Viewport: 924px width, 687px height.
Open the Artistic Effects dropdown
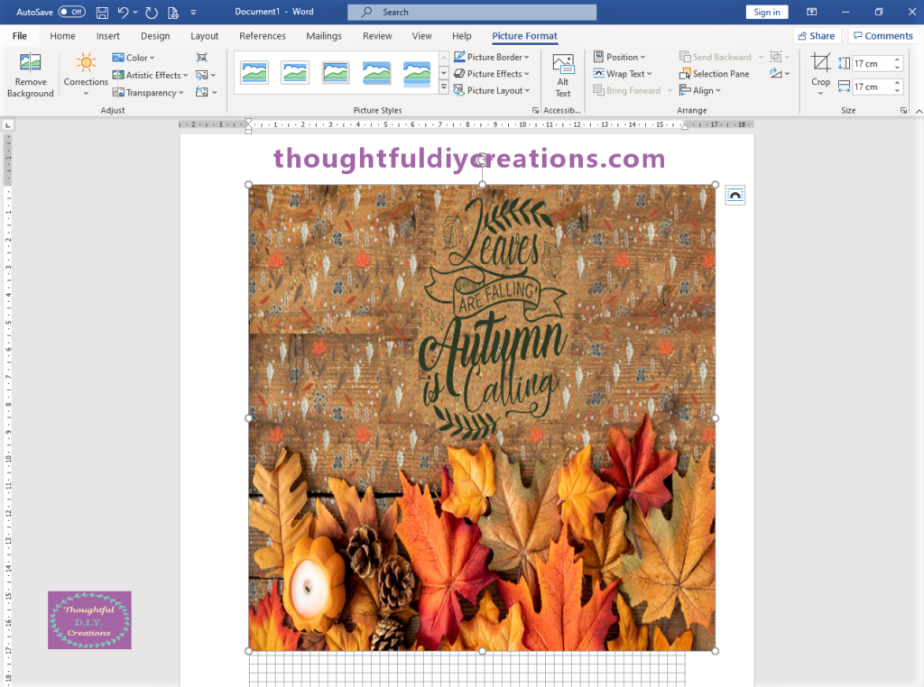(151, 75)
